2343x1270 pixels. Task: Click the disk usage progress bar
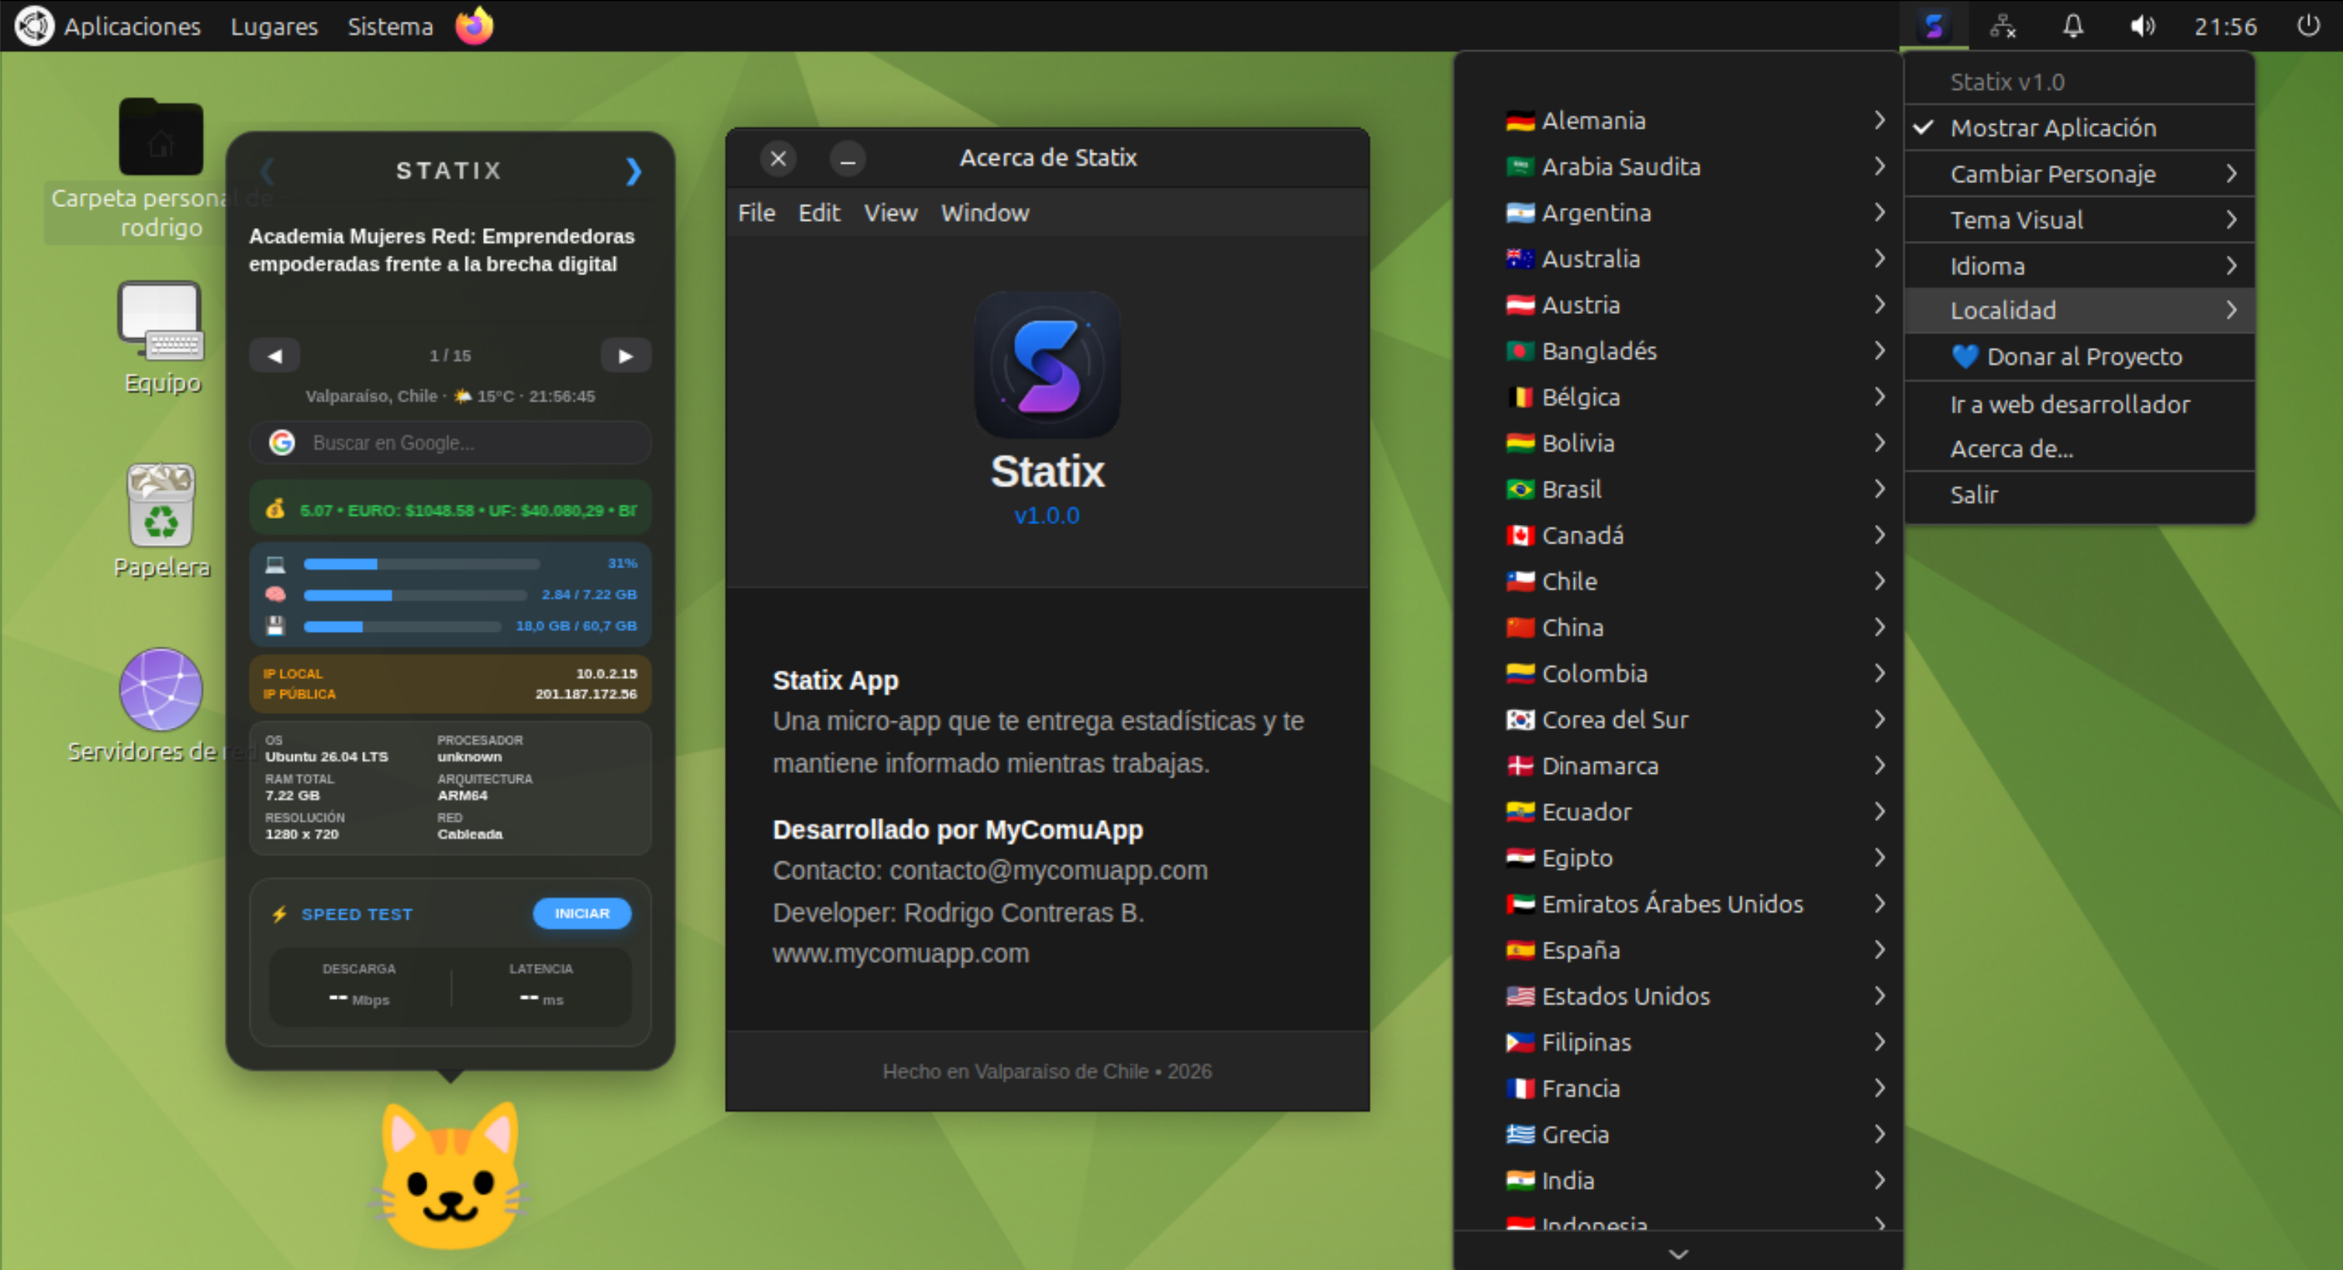(x=402, y=626)
